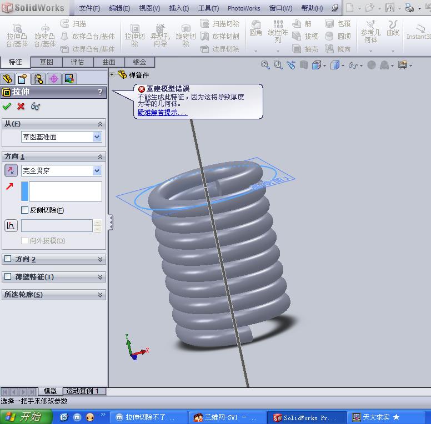Image resolution: width=431 pixels, height=424 pixels.
Task: Select the Shell (抽壳) tool
Action: (305, 49)
